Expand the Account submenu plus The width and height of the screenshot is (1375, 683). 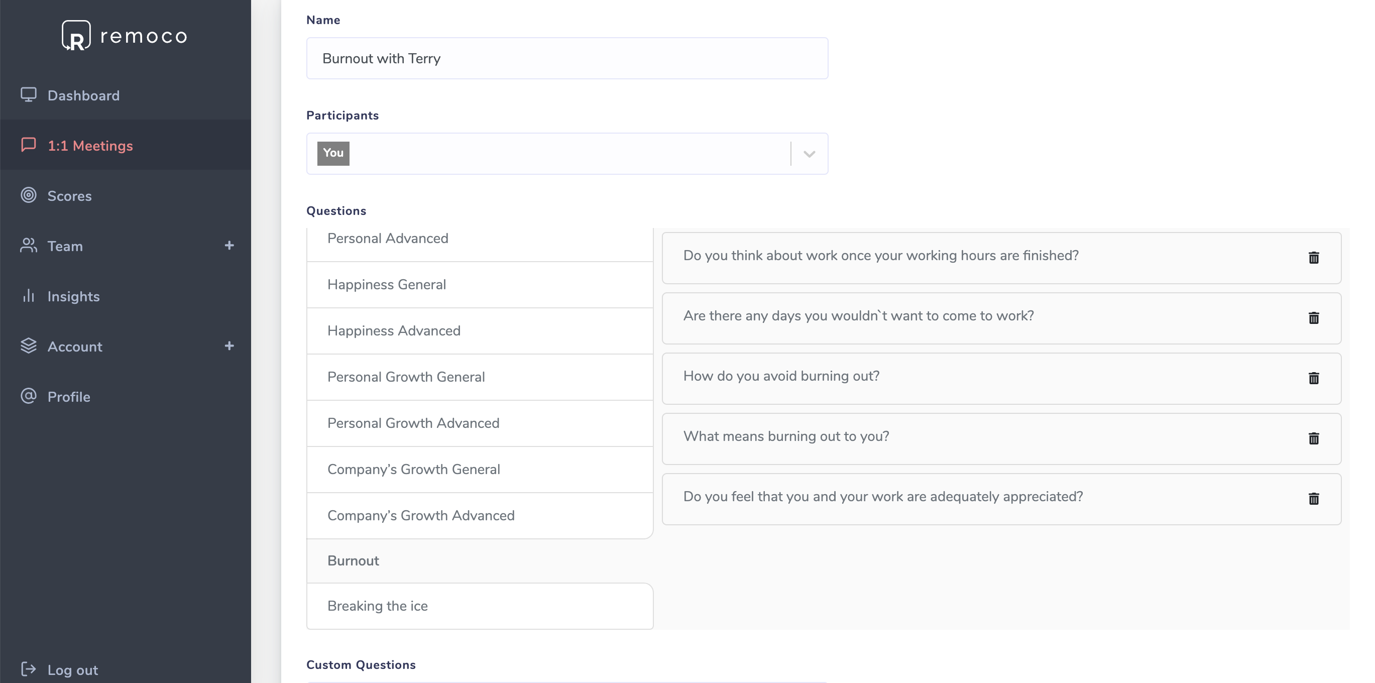[x=229, y=346]
